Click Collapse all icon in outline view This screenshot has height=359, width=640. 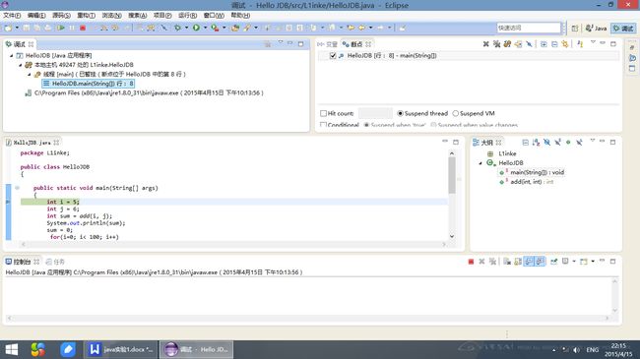[x=526, y=143]
